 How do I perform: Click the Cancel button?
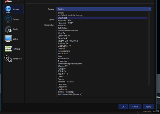[135, 107]
